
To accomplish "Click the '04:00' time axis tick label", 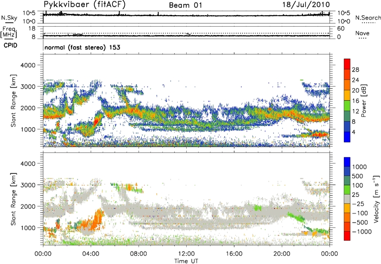I will 91,254.
